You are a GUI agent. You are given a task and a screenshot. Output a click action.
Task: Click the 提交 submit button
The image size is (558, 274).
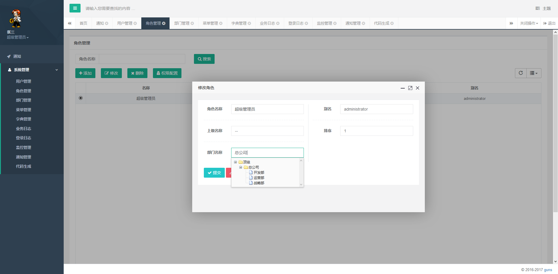[214, 173]
